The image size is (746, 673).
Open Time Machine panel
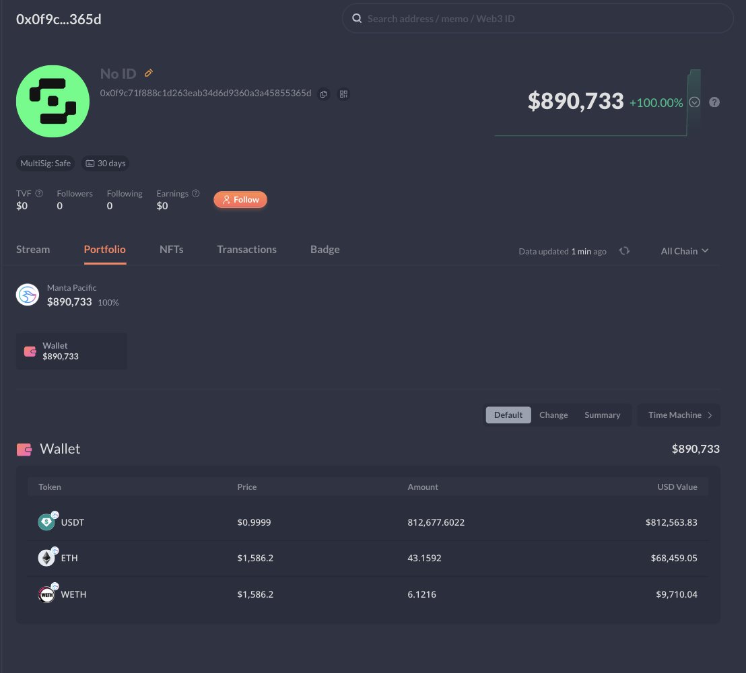coord(679,415)
